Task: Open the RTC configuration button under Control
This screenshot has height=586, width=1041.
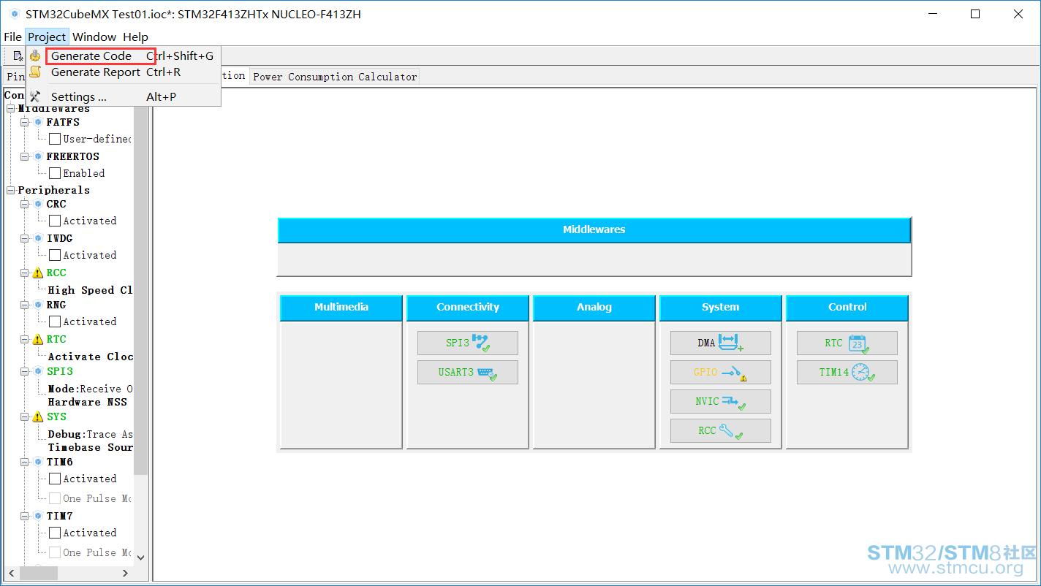Action: pyautogui.click(x=847, y=343)
